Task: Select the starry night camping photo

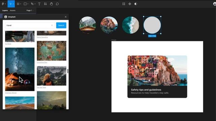Action: point(20,69)
